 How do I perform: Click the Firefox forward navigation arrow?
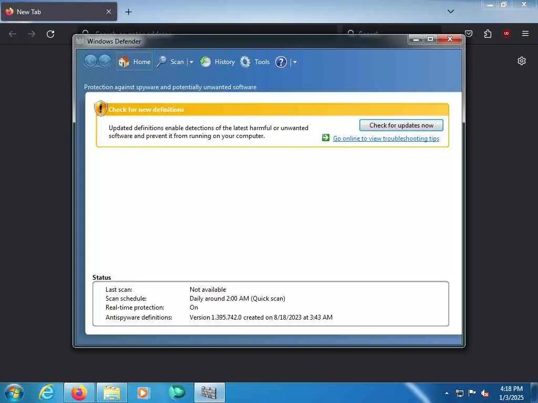point(32,34)
